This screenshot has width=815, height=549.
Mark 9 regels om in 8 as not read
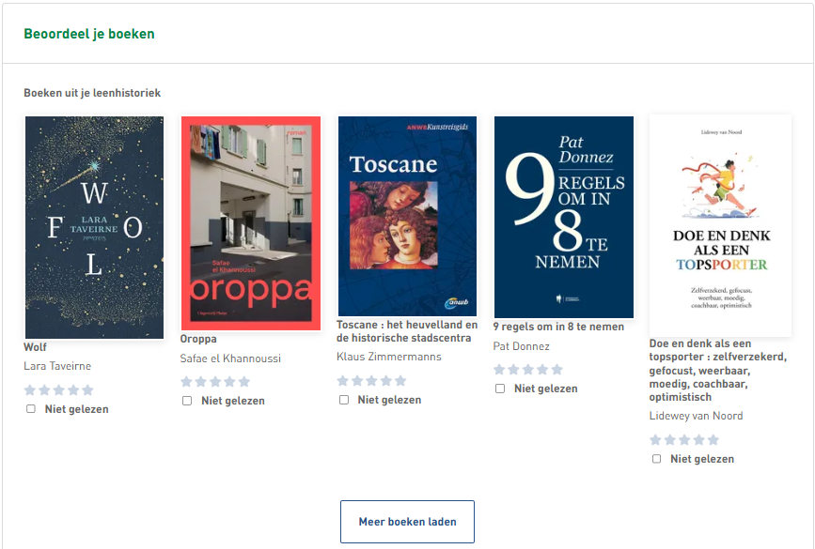pos(500,389)
